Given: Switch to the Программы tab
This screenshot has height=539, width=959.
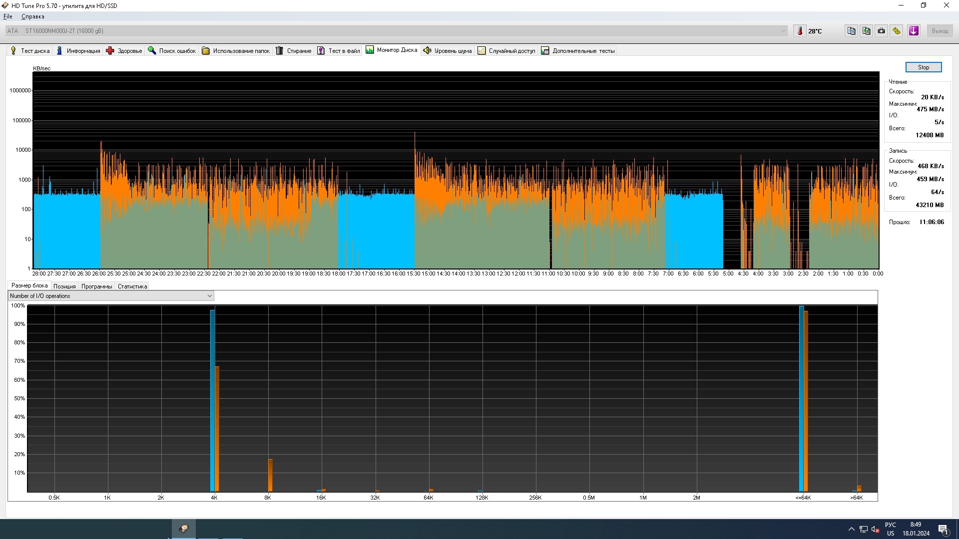Looking at the screenshot, I should tap(96, 286).
